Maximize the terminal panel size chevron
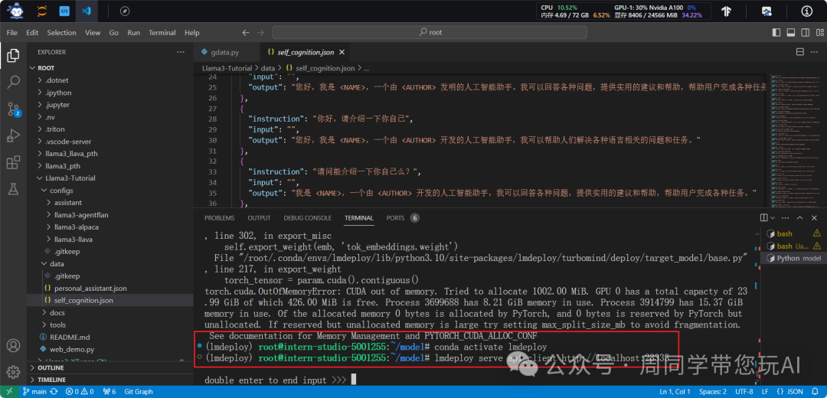The image size is (827, 398). [799, 217]
